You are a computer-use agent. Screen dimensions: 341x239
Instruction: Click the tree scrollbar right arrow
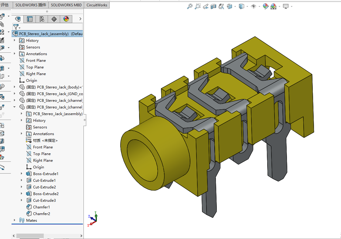coord(81,236)
